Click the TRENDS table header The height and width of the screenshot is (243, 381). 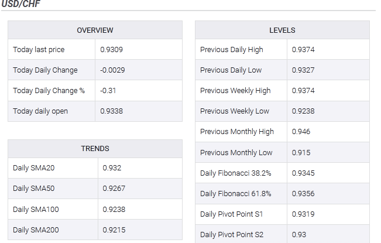(x=95, y=149)
